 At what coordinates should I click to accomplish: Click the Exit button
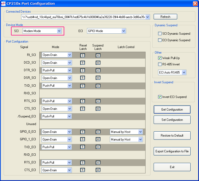tap(172, 167)
